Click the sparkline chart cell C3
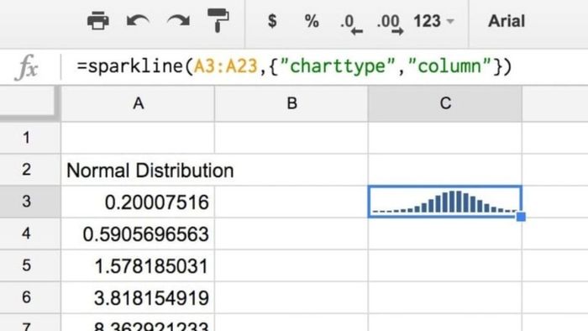This screenshot has height=331, width=588. coord(444,202)
